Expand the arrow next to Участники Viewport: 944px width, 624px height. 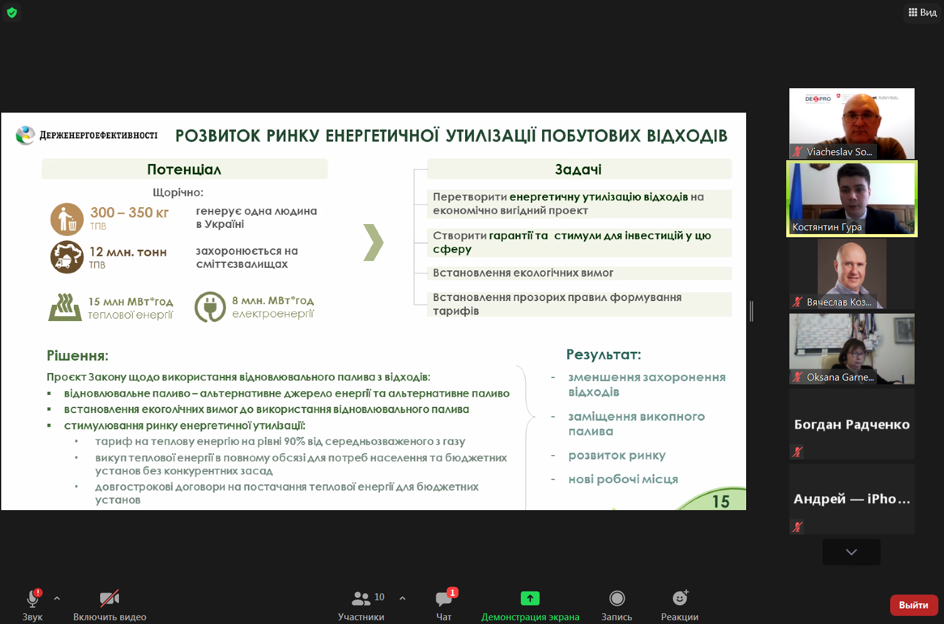click(403, 598)
